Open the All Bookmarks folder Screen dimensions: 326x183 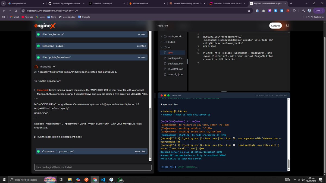315,17
